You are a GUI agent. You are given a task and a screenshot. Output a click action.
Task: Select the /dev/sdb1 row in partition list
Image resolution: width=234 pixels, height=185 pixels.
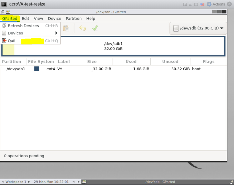113,69
